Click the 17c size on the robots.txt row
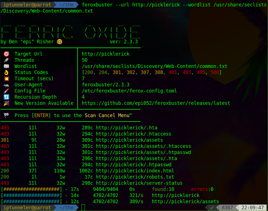 (89, 177)
